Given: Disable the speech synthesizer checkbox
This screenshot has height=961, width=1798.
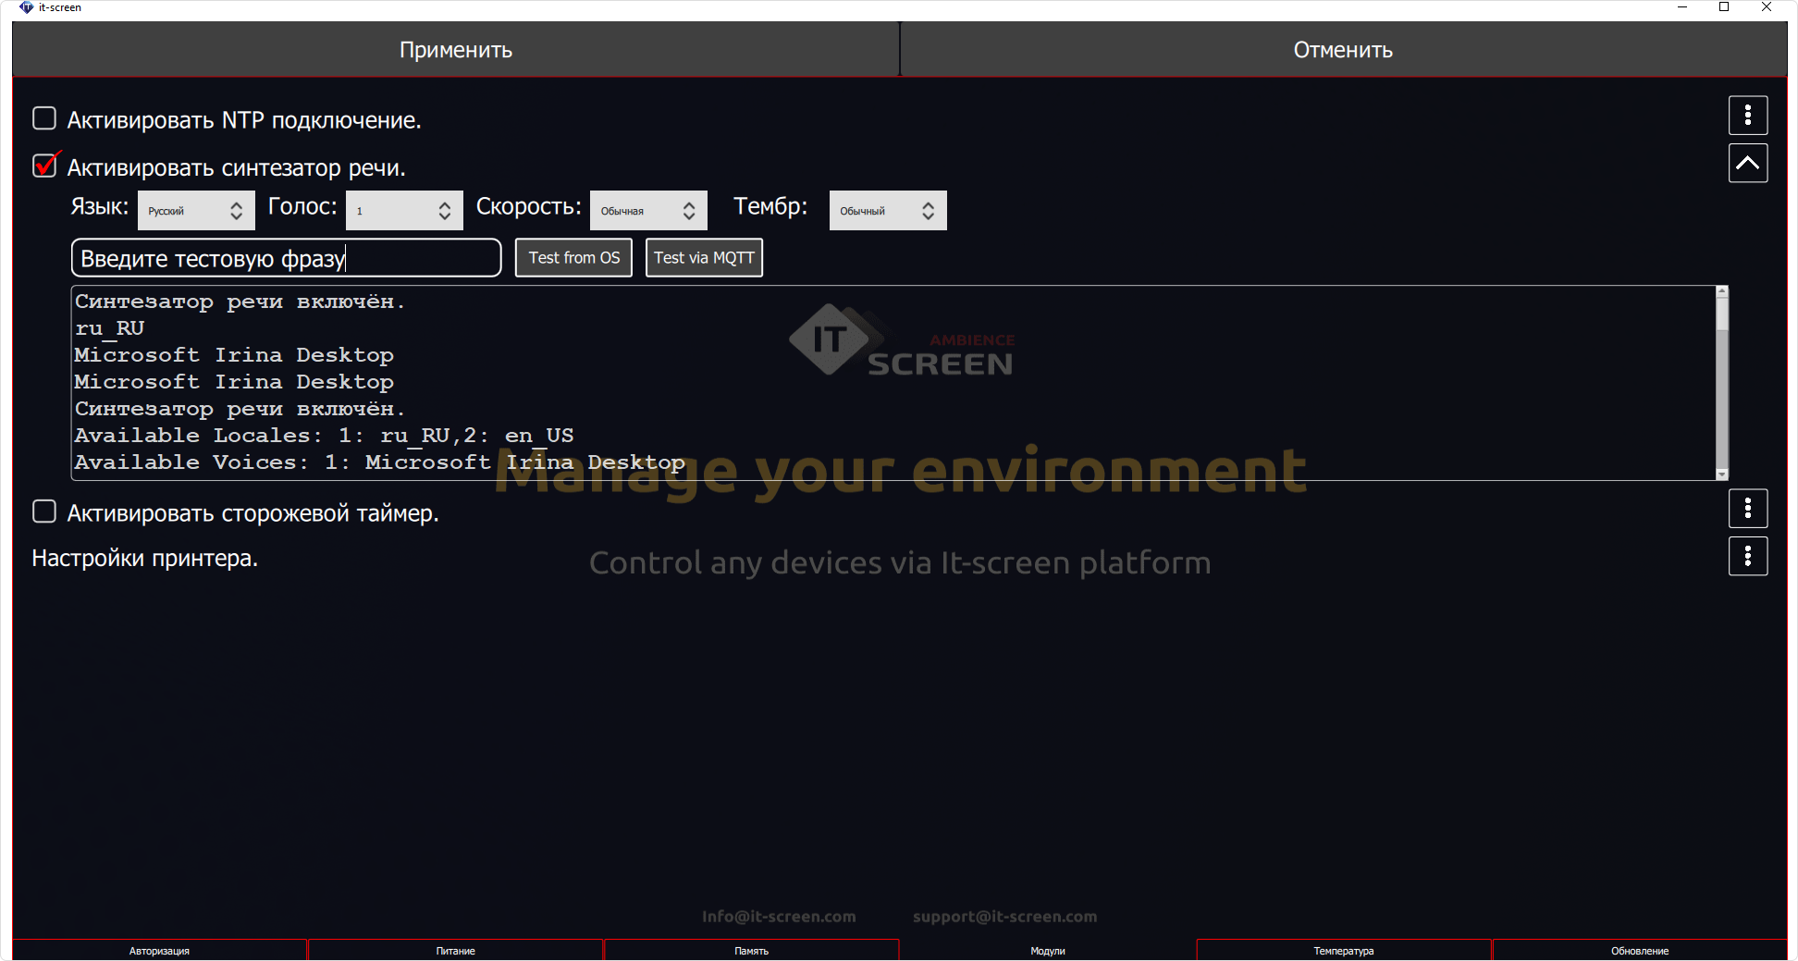Looking at the screenshot, I should click(43, 166).
